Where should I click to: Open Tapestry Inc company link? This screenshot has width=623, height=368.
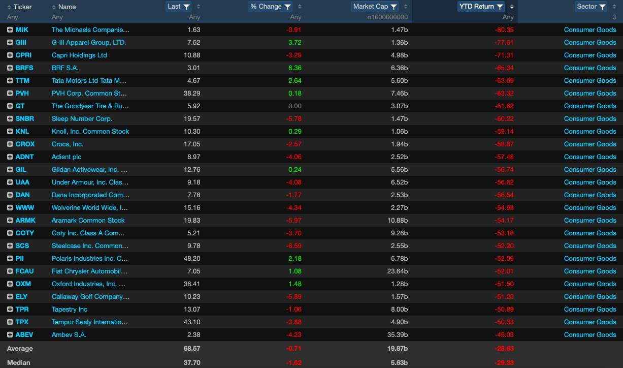(x=70, y=310)
